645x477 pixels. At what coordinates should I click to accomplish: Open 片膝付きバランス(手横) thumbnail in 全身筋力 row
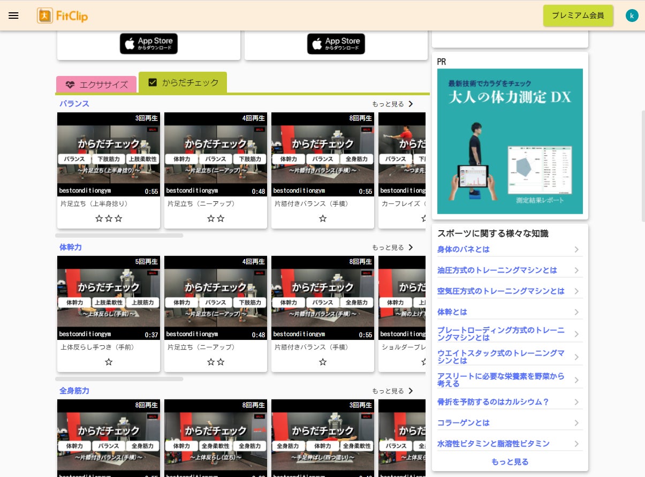click(x=109, y=438)
